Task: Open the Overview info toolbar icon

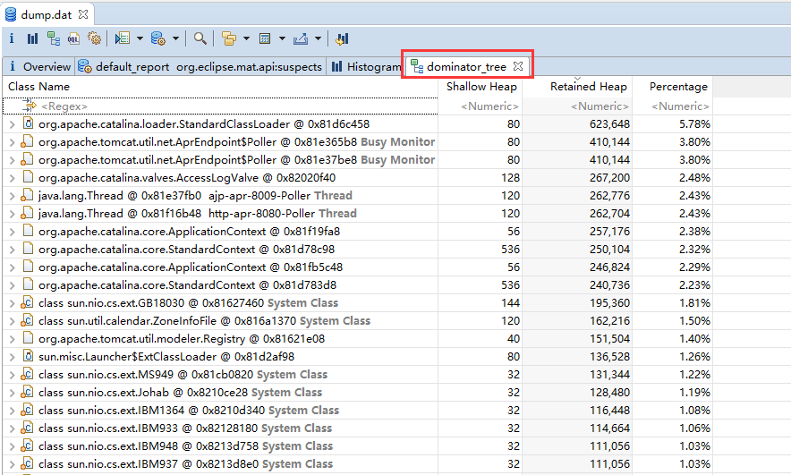Action: pos(12,38)
